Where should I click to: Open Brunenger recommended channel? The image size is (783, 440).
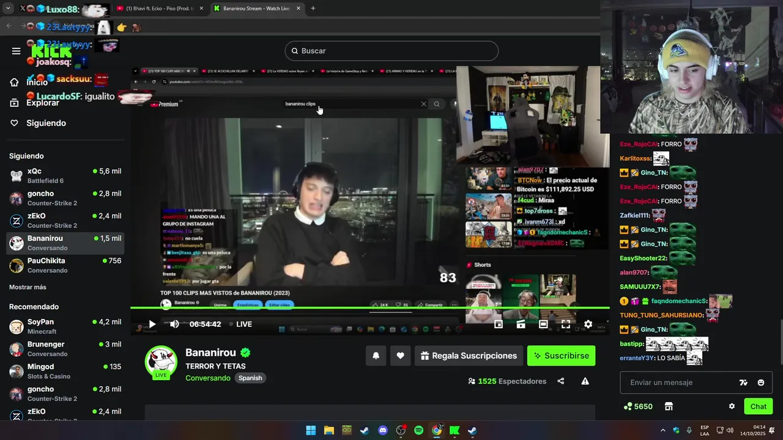point(65,349)
